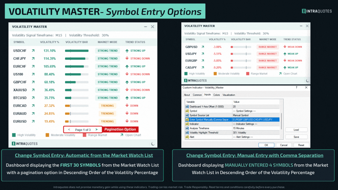Open chart arrow for EURAUD
338x190 pixels.
coord(33,113)
